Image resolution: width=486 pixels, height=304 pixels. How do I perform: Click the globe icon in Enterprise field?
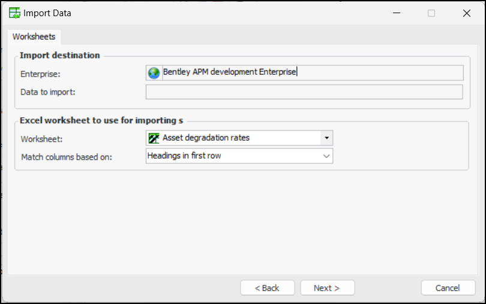154,73
